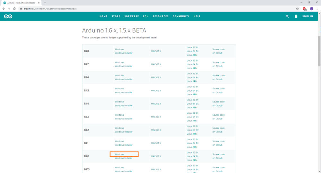
Task: Download Windows zip for version 1.6.13
Action: point(119,168)
